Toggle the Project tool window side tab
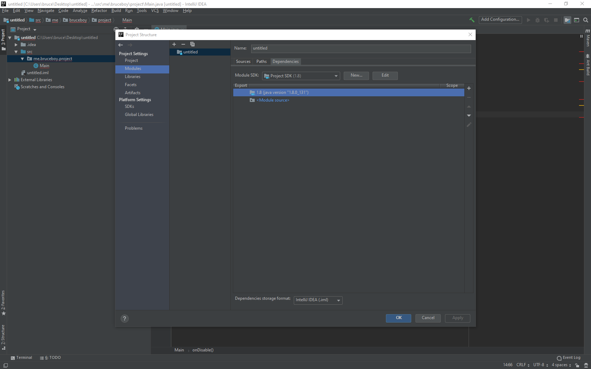The height and width of the screenshot is (369, 591). (x=3, y=39)
